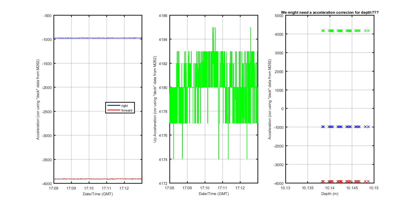Screen dimensions: 413x206
Task: Click the 10.15 depth tick label
Action: (x=374, y=188)
